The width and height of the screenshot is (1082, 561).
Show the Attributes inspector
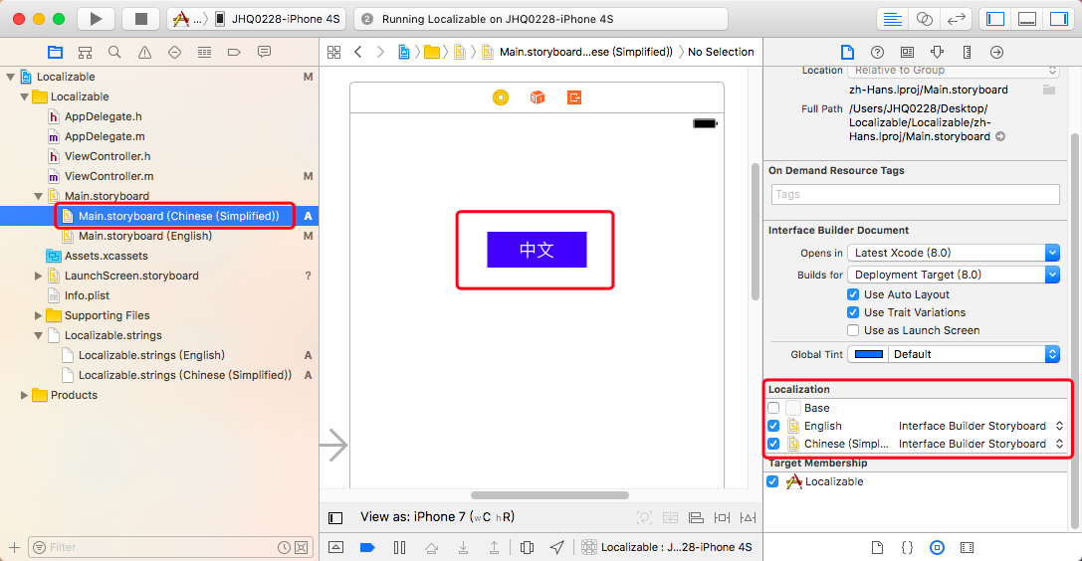click(x=937, y=52)
